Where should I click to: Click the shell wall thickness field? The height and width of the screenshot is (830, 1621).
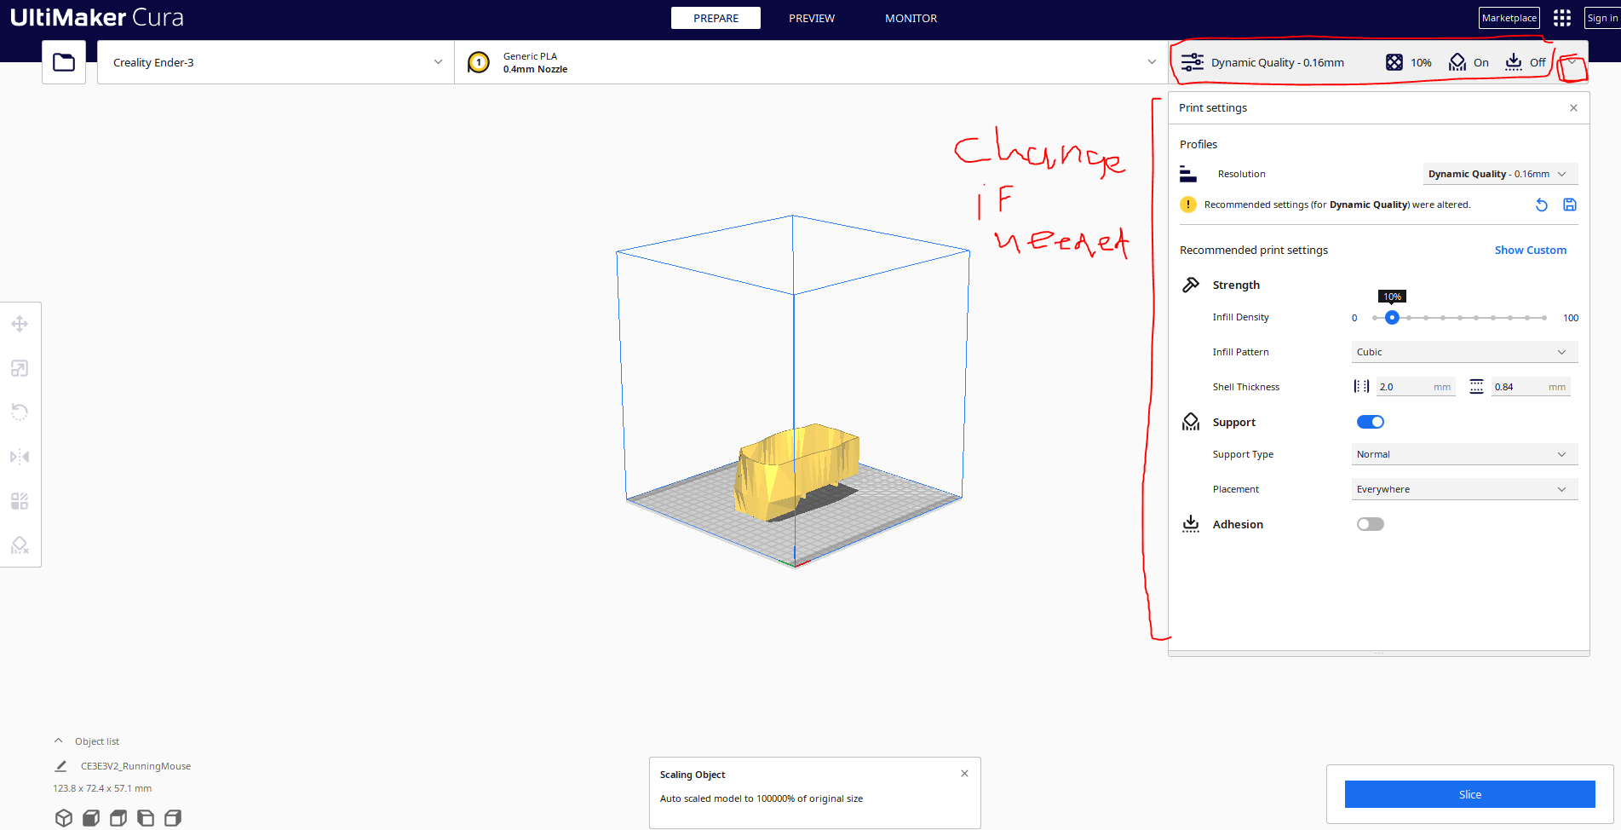(1416, 387)
